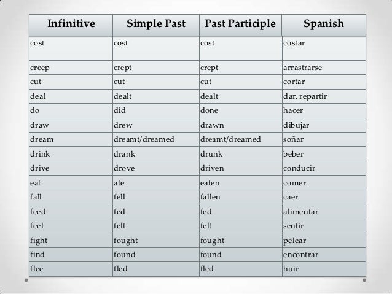Click the 'creep' infinitive cell
This screenshot has width=392, height=294.
point(71,68)
